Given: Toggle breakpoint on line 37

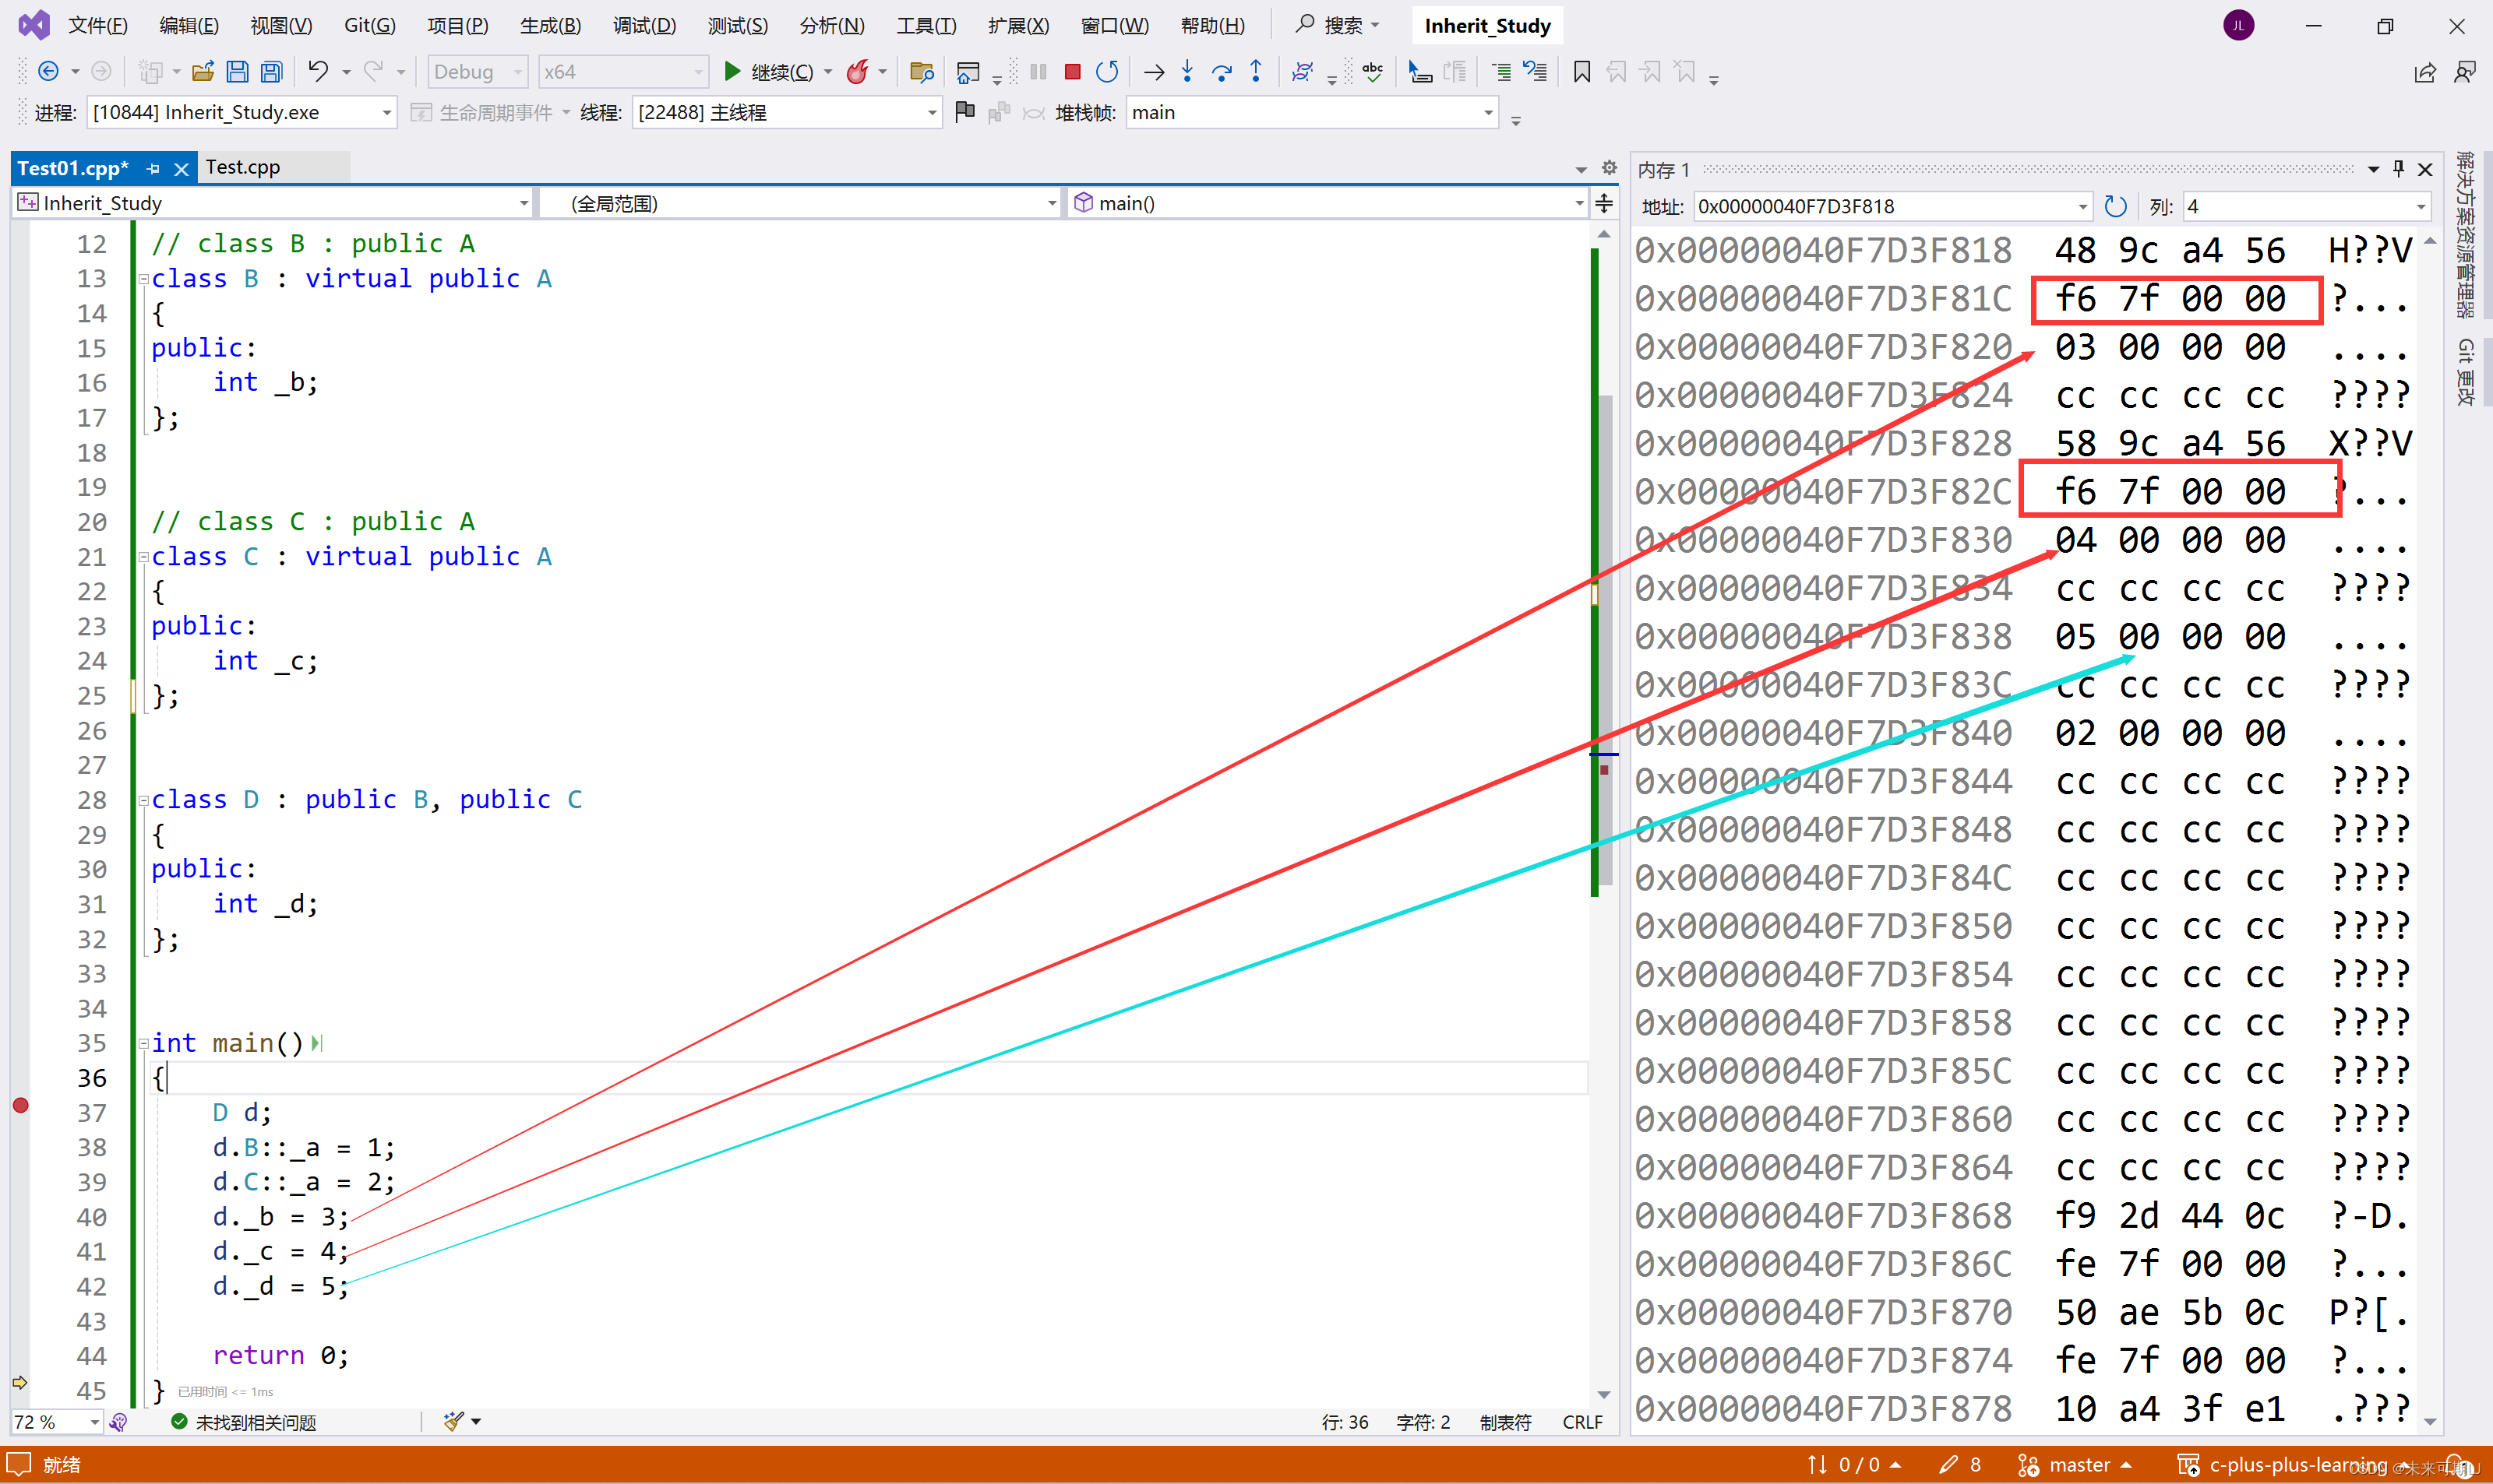Looking at the screenshot, I should pos(20,1105).
